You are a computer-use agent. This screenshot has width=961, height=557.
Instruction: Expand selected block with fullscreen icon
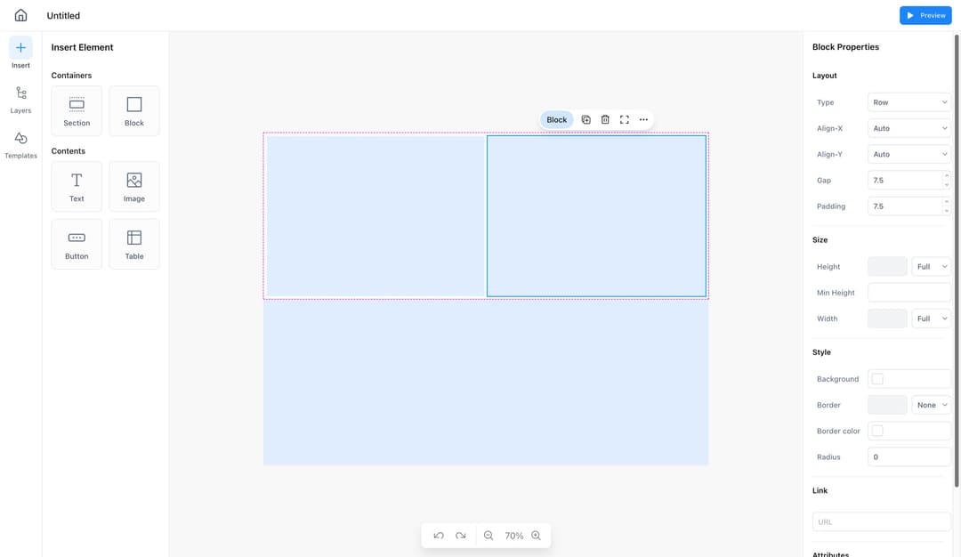coord(625,119)
